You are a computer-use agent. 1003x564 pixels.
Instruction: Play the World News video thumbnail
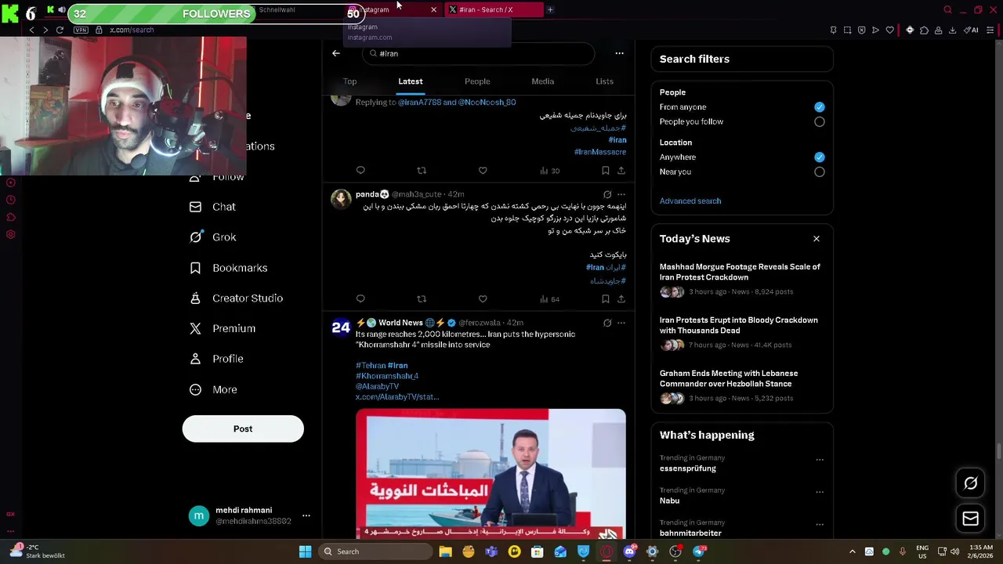tap(491, 473)
